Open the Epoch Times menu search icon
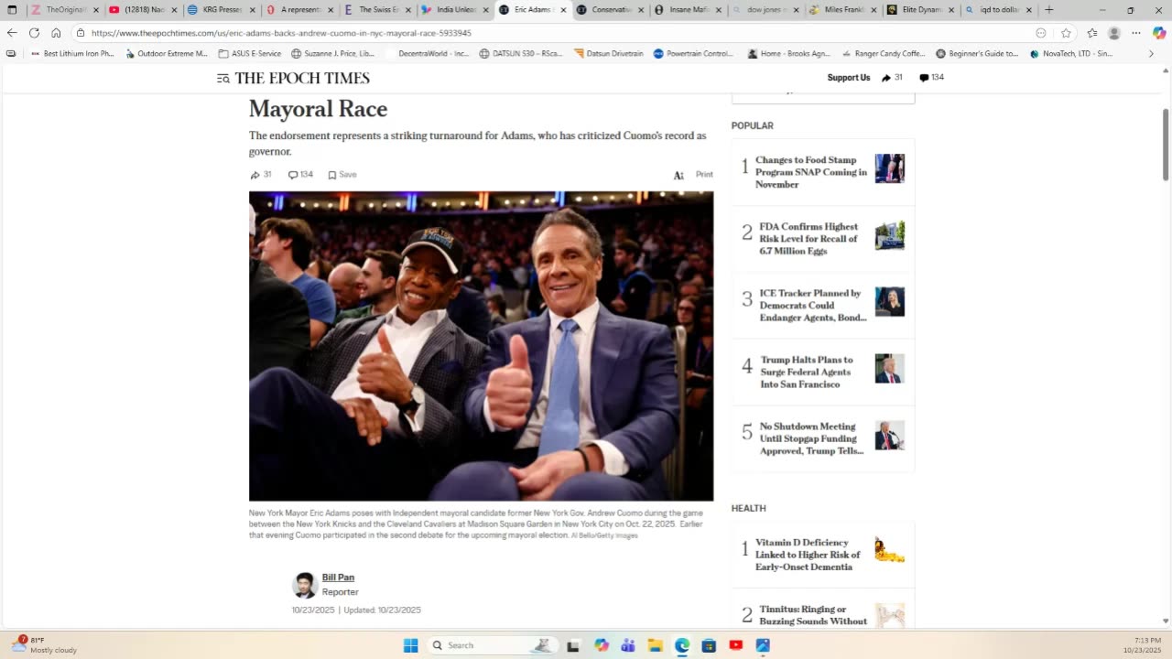1172x659 pixels. 222,79
